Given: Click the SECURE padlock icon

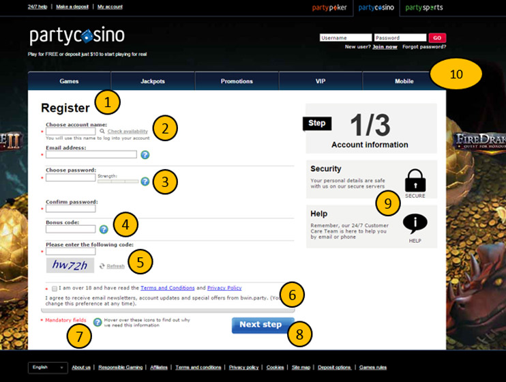Looking at the screenshot, I should click(x=415, y=181).
